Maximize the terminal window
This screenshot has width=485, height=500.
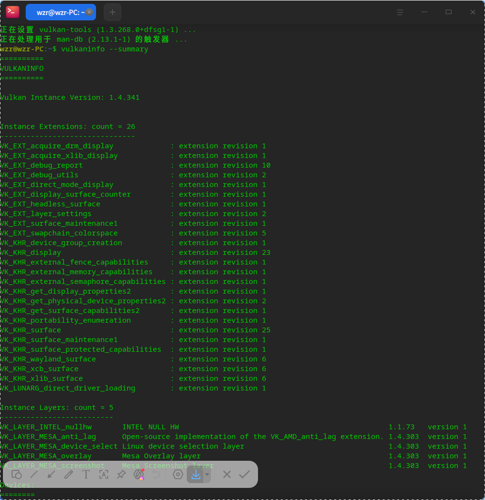tap(449, 12)
